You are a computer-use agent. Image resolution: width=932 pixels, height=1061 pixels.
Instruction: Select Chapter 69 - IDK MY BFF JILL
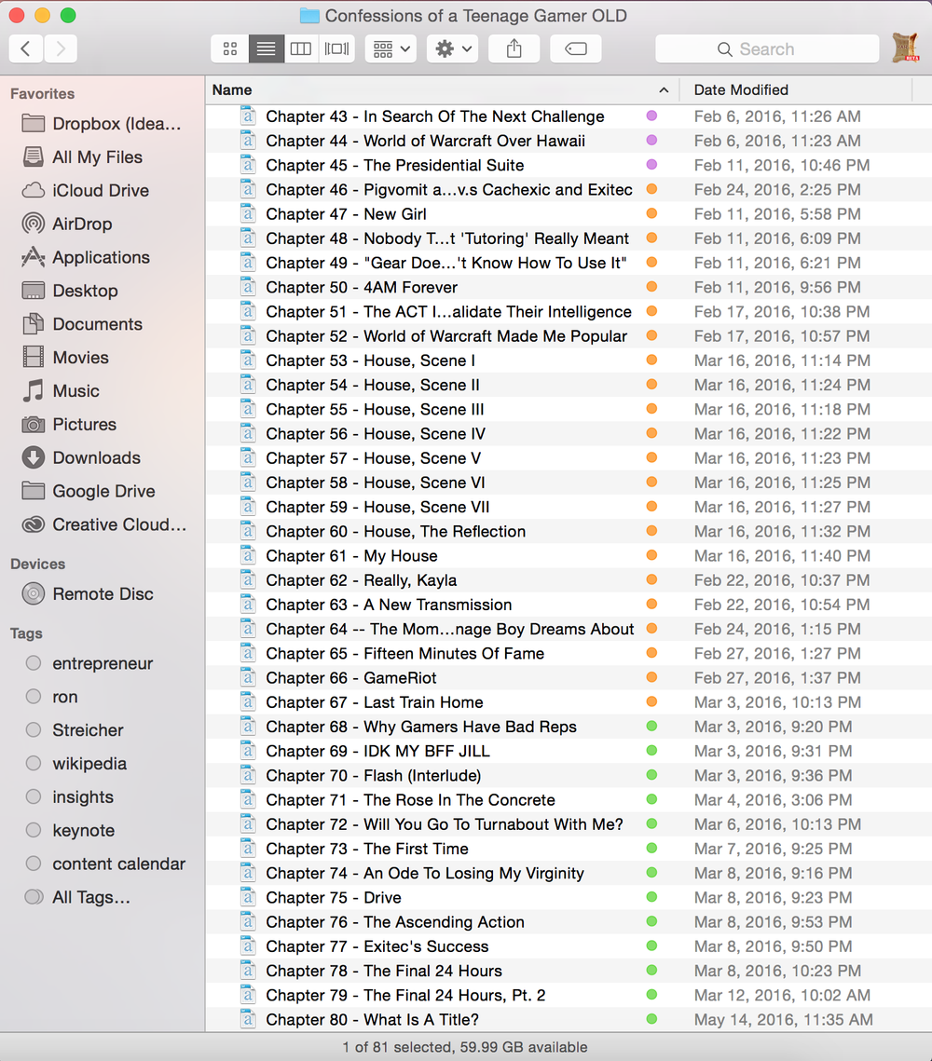coord(569,751)
